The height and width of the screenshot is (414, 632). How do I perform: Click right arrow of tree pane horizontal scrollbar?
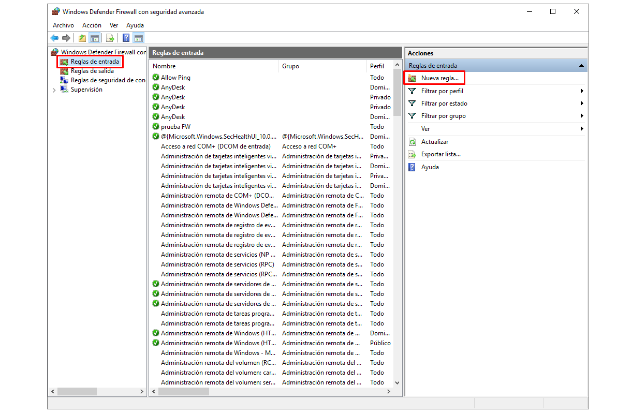coord(142,392)
